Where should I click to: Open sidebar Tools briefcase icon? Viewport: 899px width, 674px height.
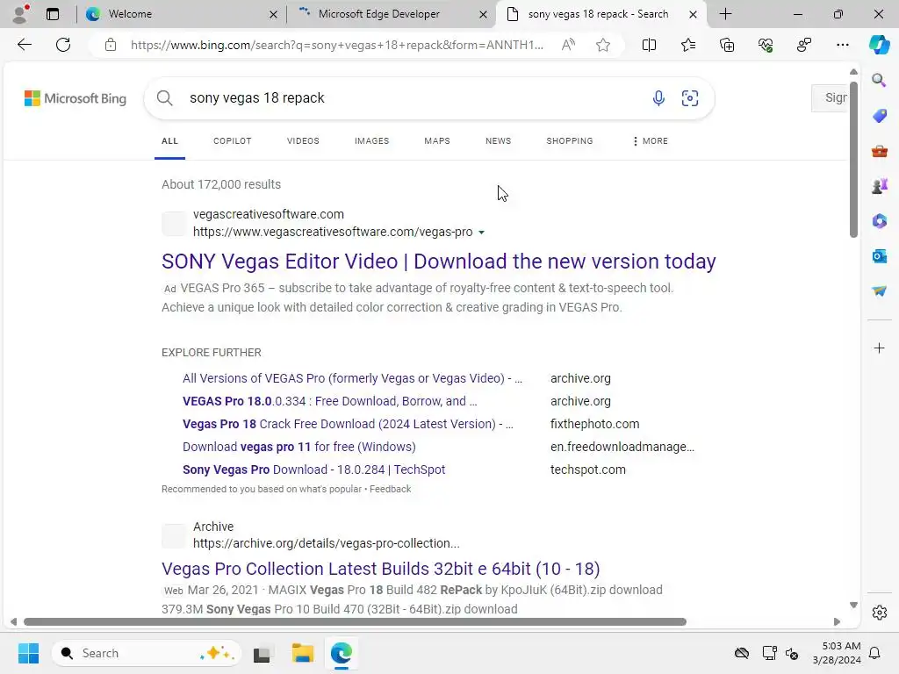[x=879, y=151]
